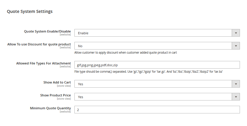
Task: Click the 'Show Product Price' label
Action: click(56, 95)
